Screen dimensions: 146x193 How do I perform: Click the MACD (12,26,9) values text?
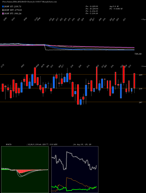(40, 144)
